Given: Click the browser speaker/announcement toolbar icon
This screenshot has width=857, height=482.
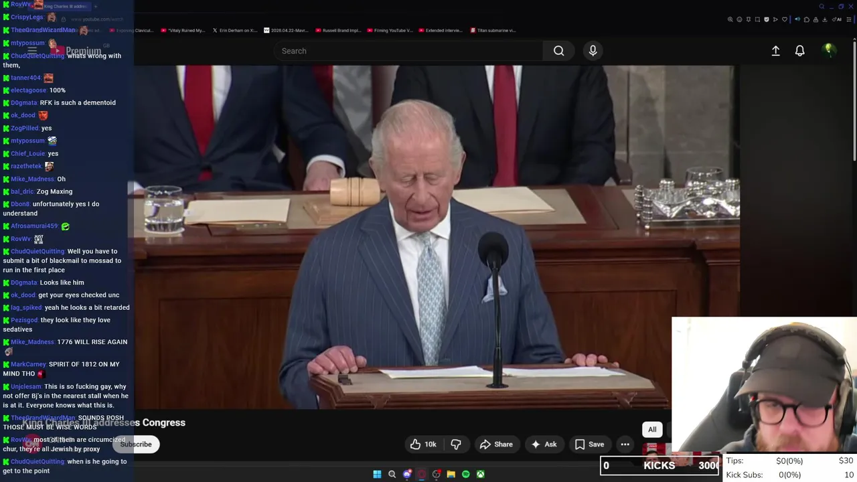Looking at the screenshot, I should (797, 19).
